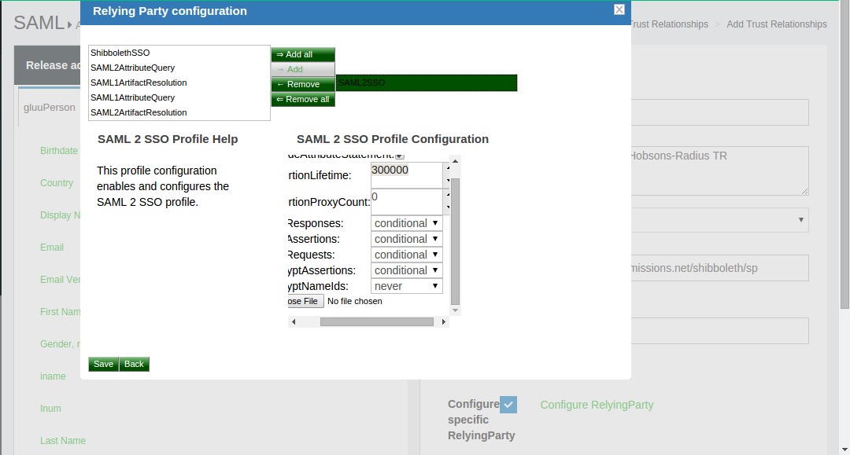Click the Add all arrow button
This screenshot has height=455, width=850.
[x=303, y=54]
